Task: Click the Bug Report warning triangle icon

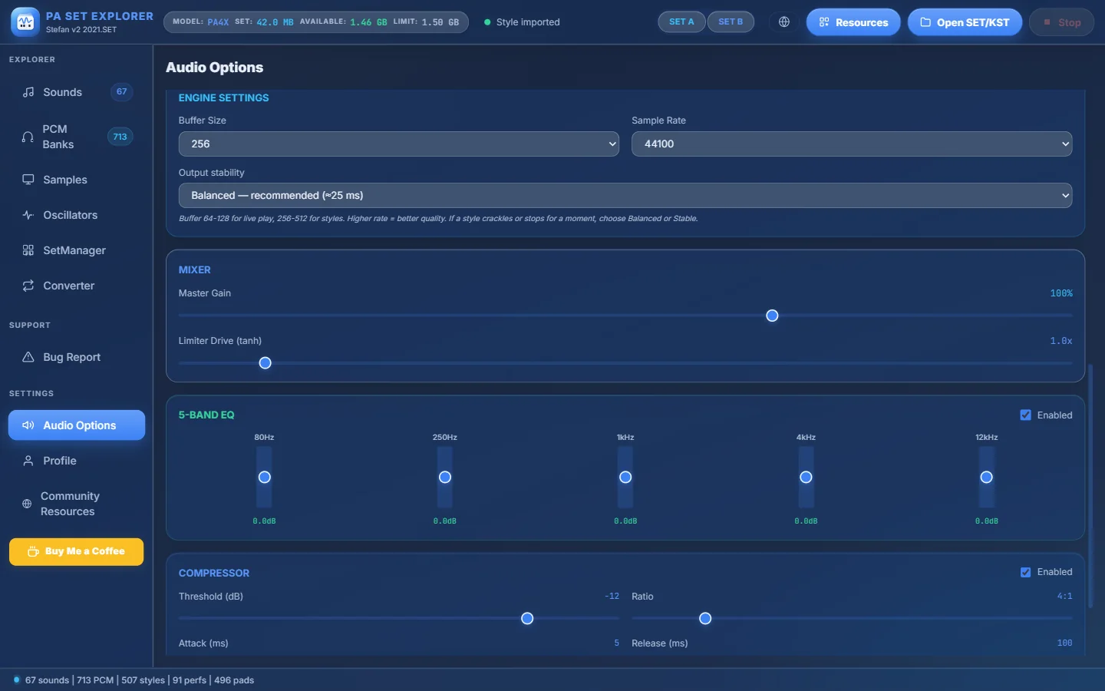Action: (28, 357)
